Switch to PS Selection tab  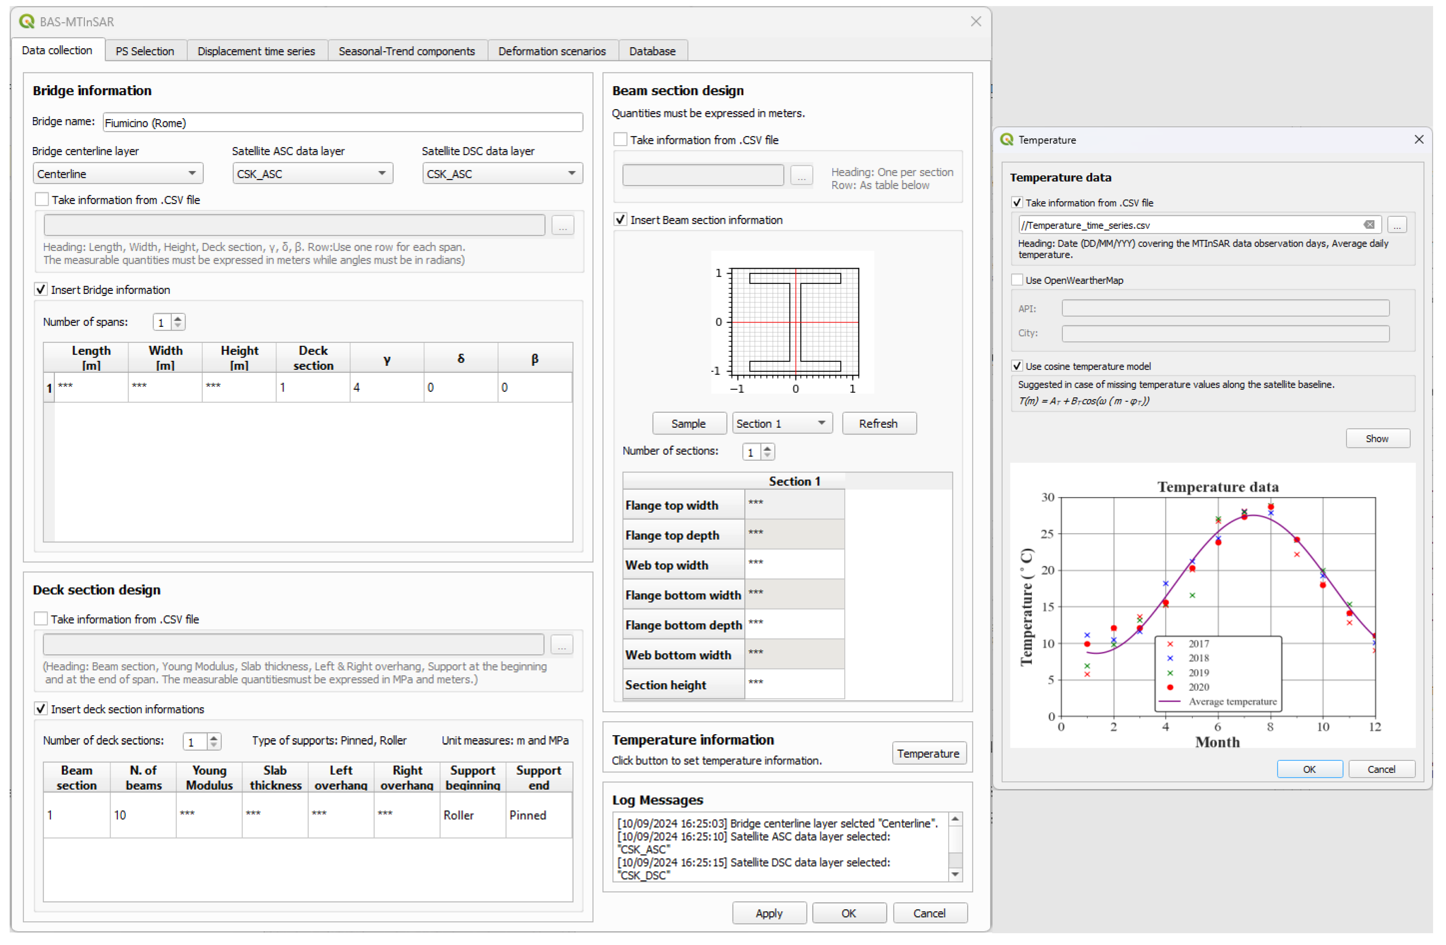pos(145,51)
